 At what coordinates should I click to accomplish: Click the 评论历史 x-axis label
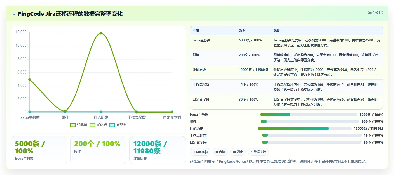click(101, 118)
